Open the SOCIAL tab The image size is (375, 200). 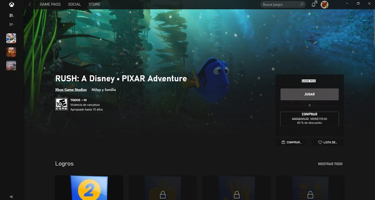(74, 4)
